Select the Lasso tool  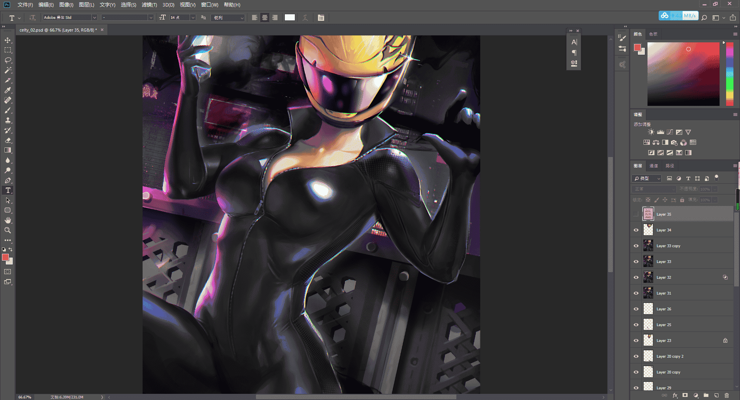click(x=8, y=60)
